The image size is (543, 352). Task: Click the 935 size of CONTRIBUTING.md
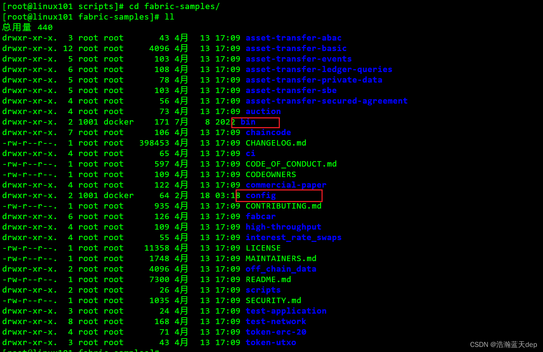point(162,206)
